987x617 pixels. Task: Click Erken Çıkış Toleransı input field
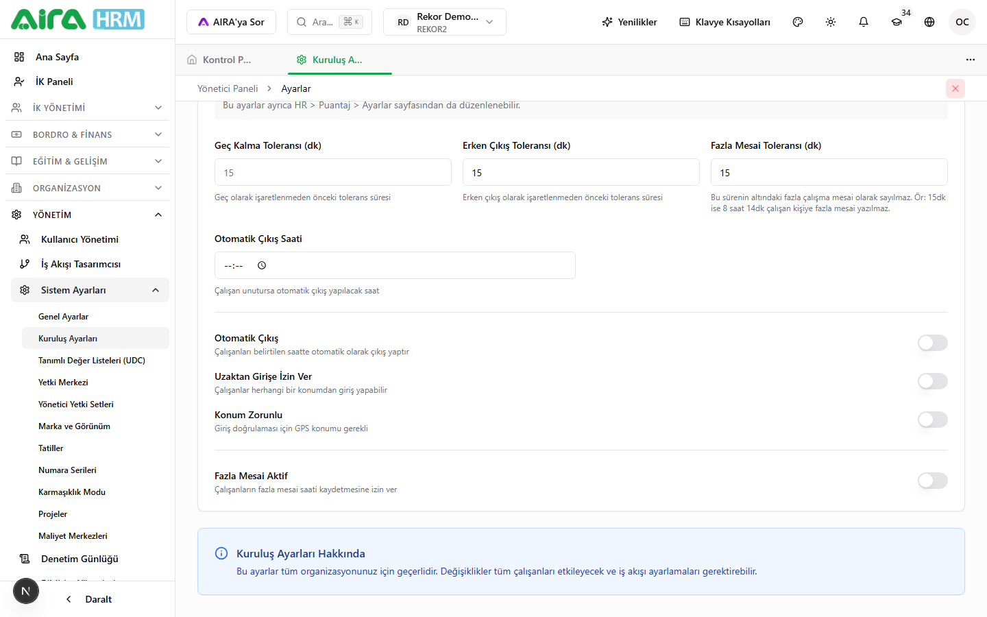pyautogui.click(x=581, y=172)
